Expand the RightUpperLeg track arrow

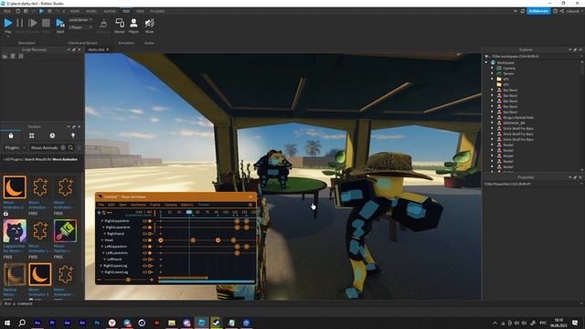[x=101, y=266]
